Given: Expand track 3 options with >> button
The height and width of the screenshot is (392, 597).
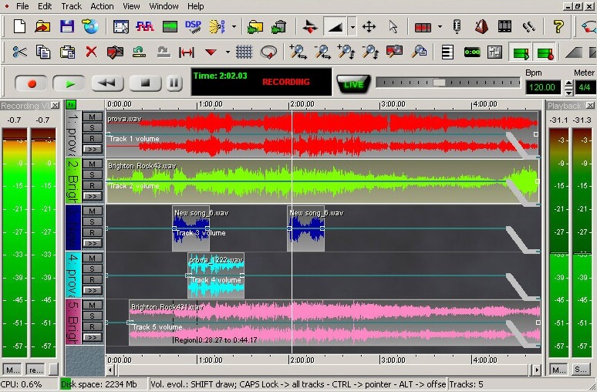Looking at the screenshot, I should tap(92, 243).
